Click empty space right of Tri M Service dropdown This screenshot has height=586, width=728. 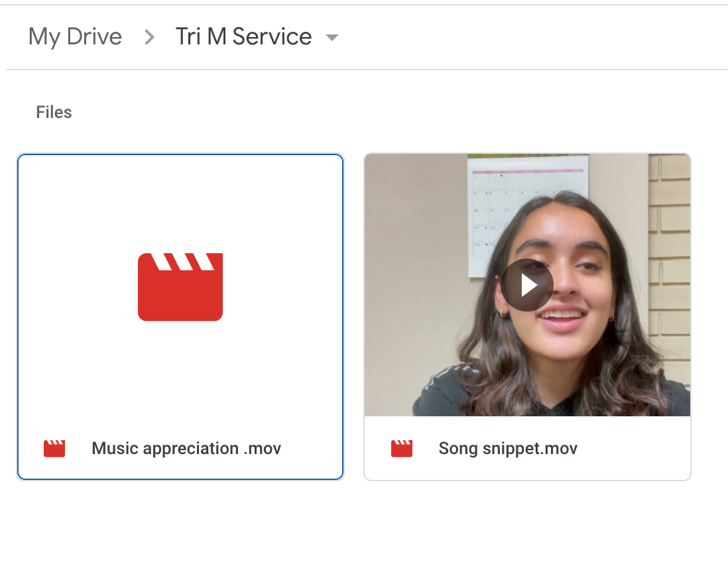click(x=530, y=37)
